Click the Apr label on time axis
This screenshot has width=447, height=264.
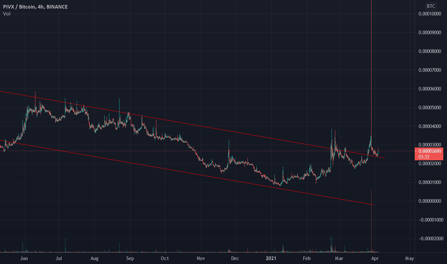[x=375, y=258]
